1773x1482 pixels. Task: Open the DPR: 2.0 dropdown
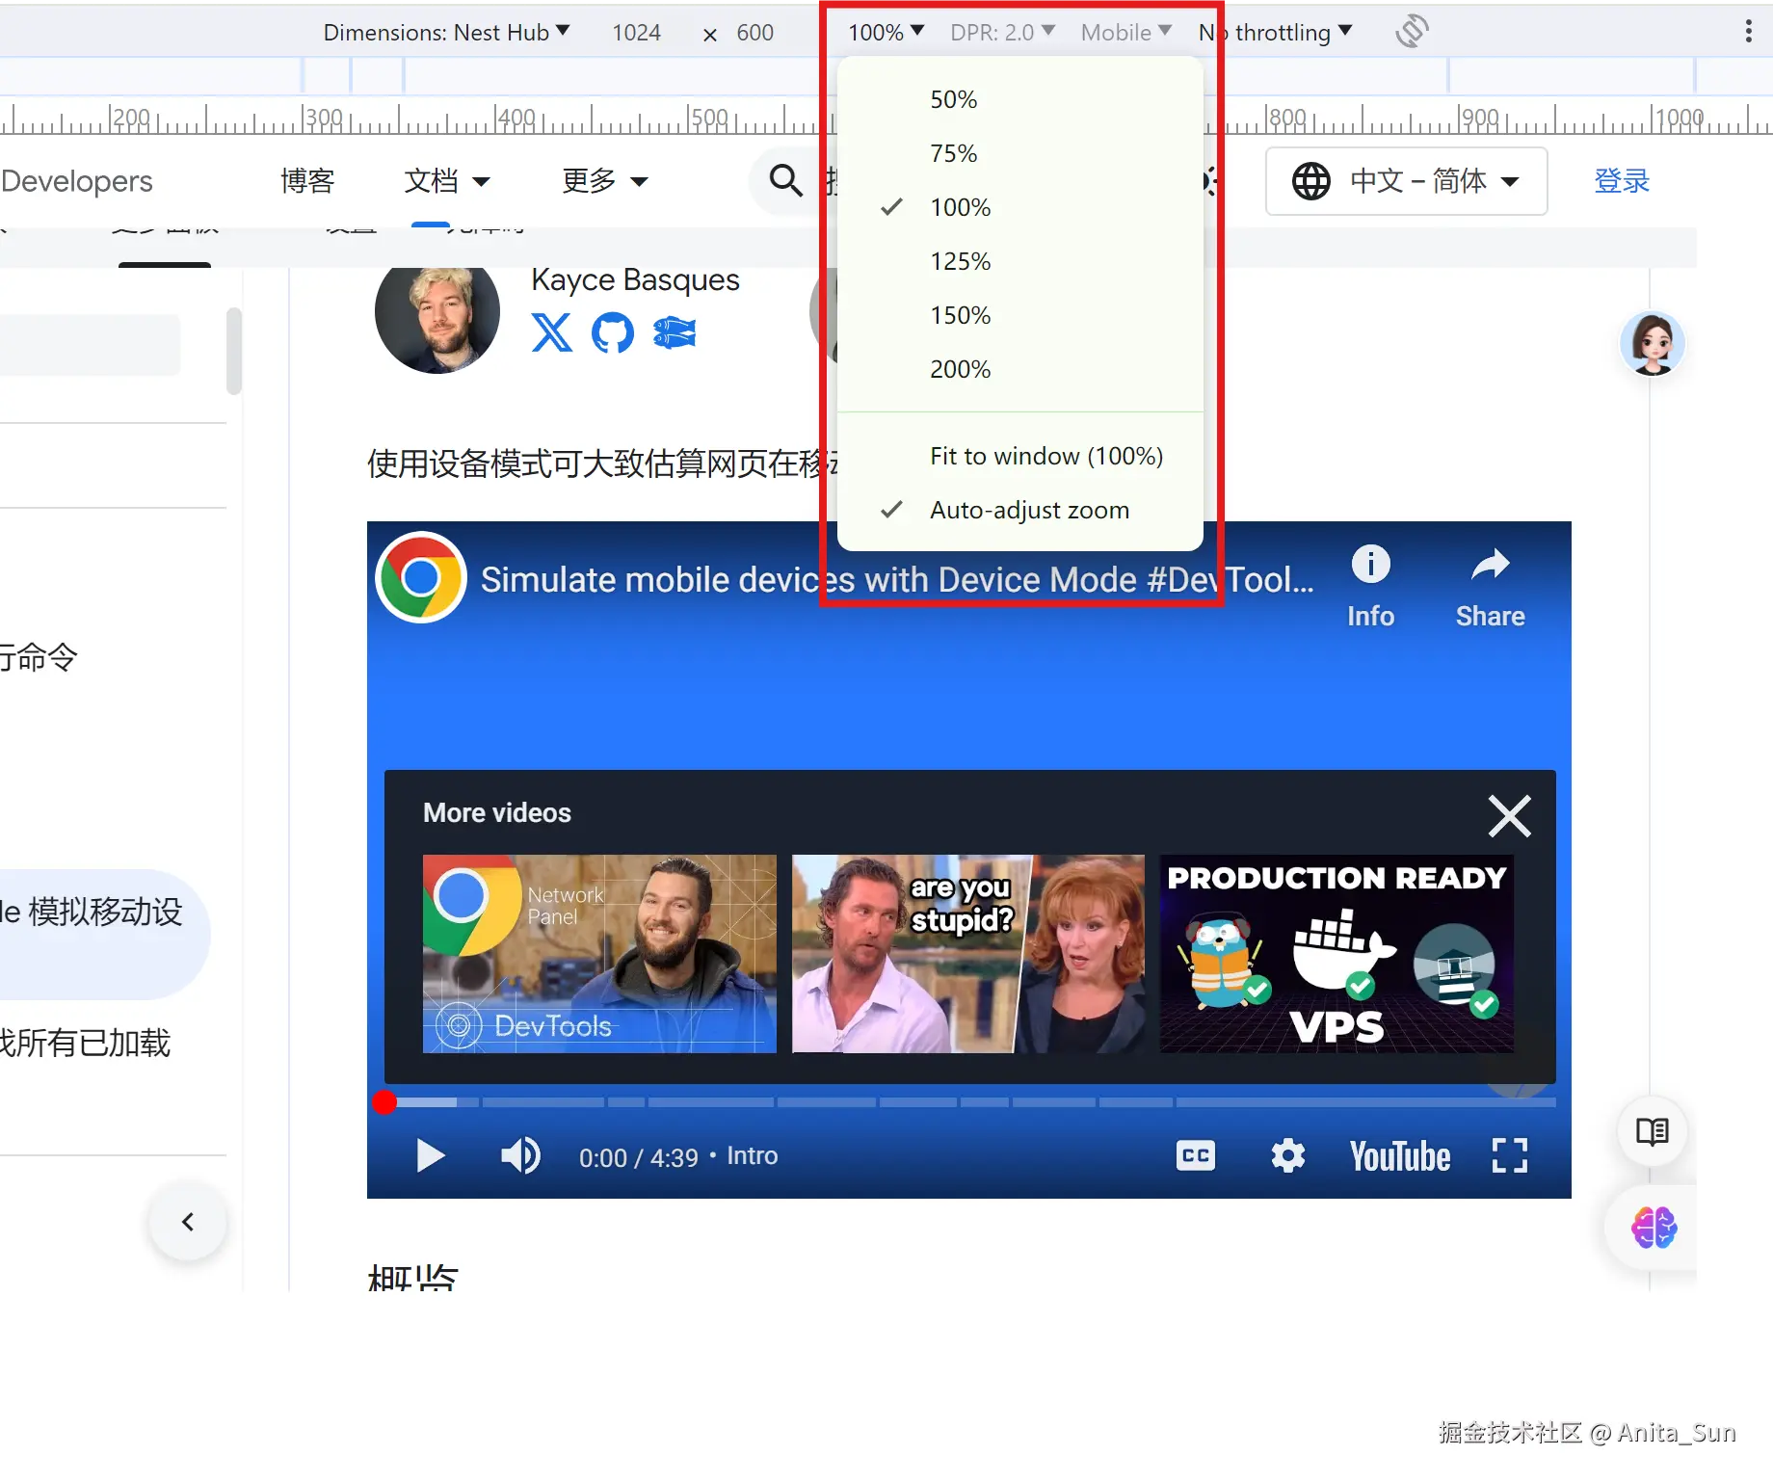(1002, 32)
